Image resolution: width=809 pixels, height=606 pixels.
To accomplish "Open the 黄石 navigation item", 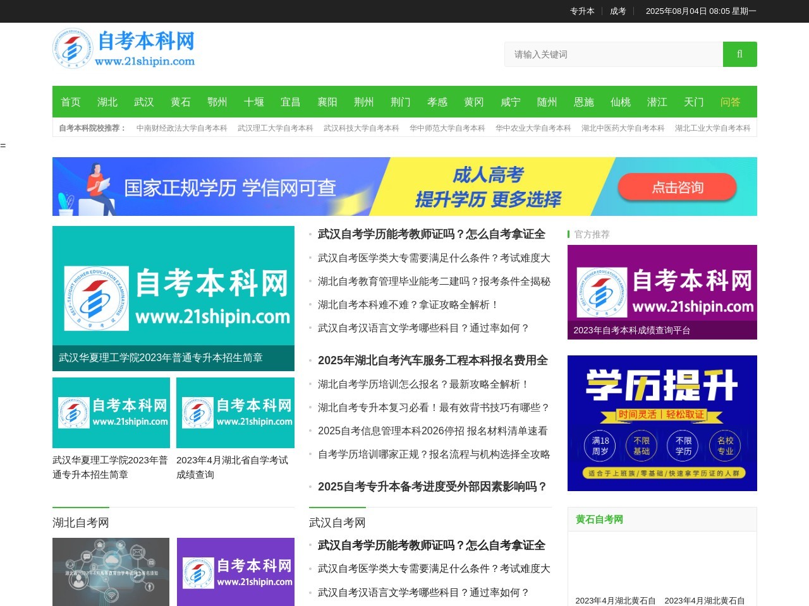I will (x=181, y=102).
